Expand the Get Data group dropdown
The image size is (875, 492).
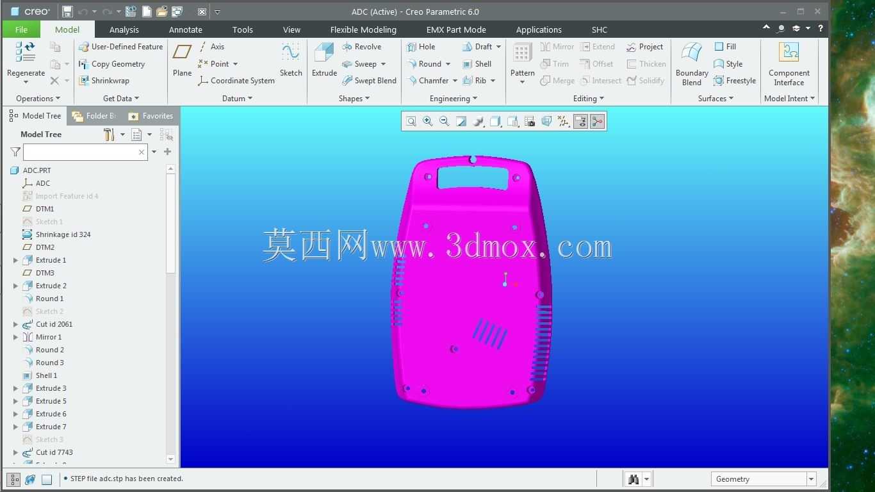click(121, 99)
